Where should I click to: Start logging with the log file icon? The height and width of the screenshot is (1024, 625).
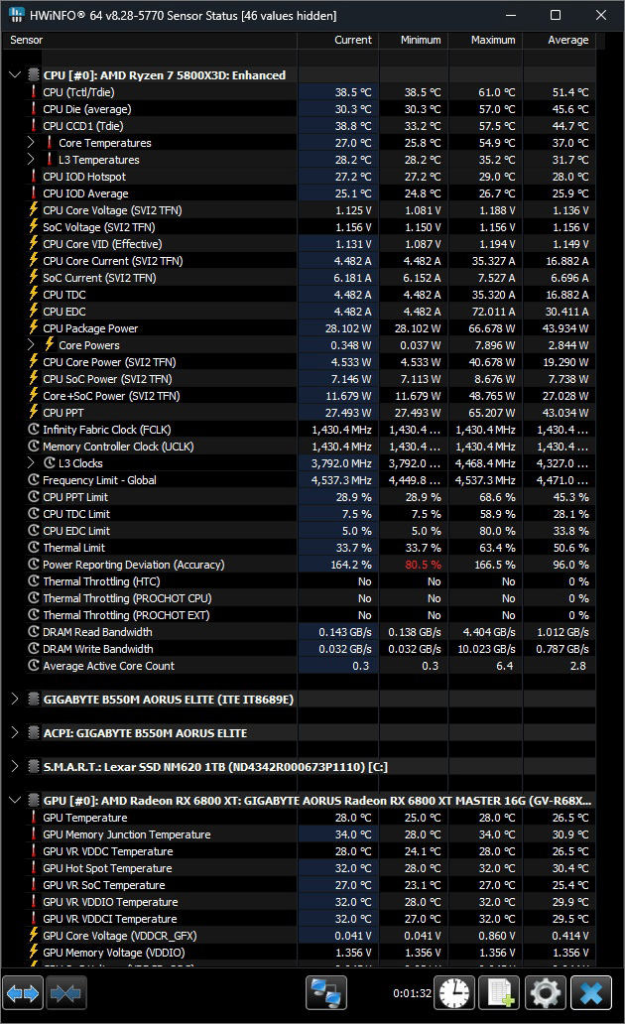(x=499, y=992)
